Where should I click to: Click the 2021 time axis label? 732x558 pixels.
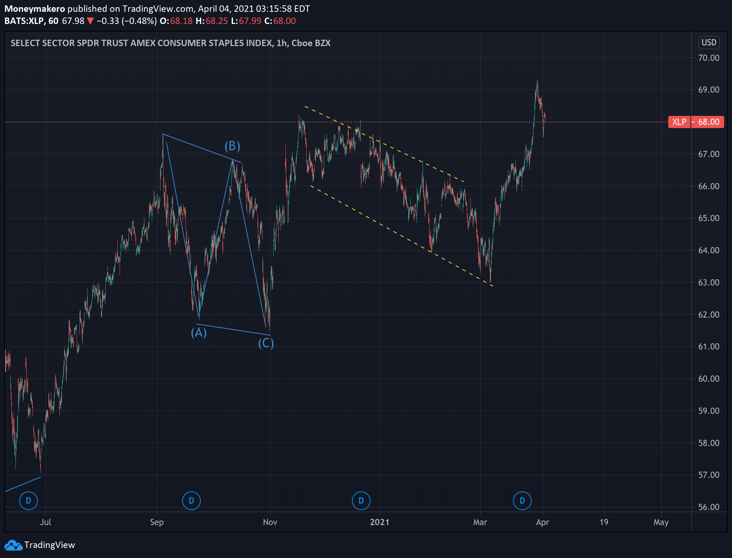coord(380,522)
